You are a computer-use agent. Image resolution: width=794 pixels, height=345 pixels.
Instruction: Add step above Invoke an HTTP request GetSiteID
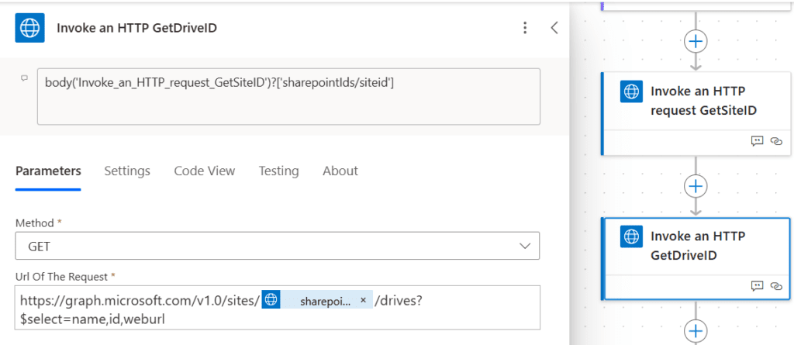[696, 40]
